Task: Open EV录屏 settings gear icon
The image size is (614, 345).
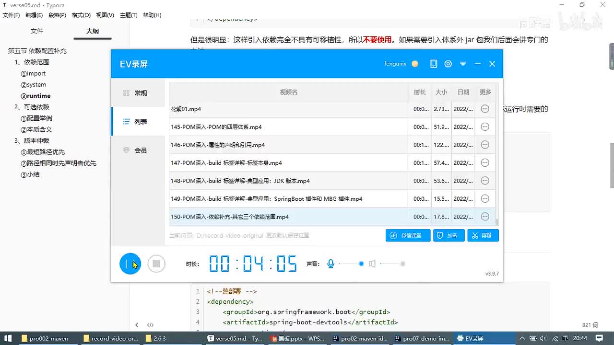Action: (448, 64)
